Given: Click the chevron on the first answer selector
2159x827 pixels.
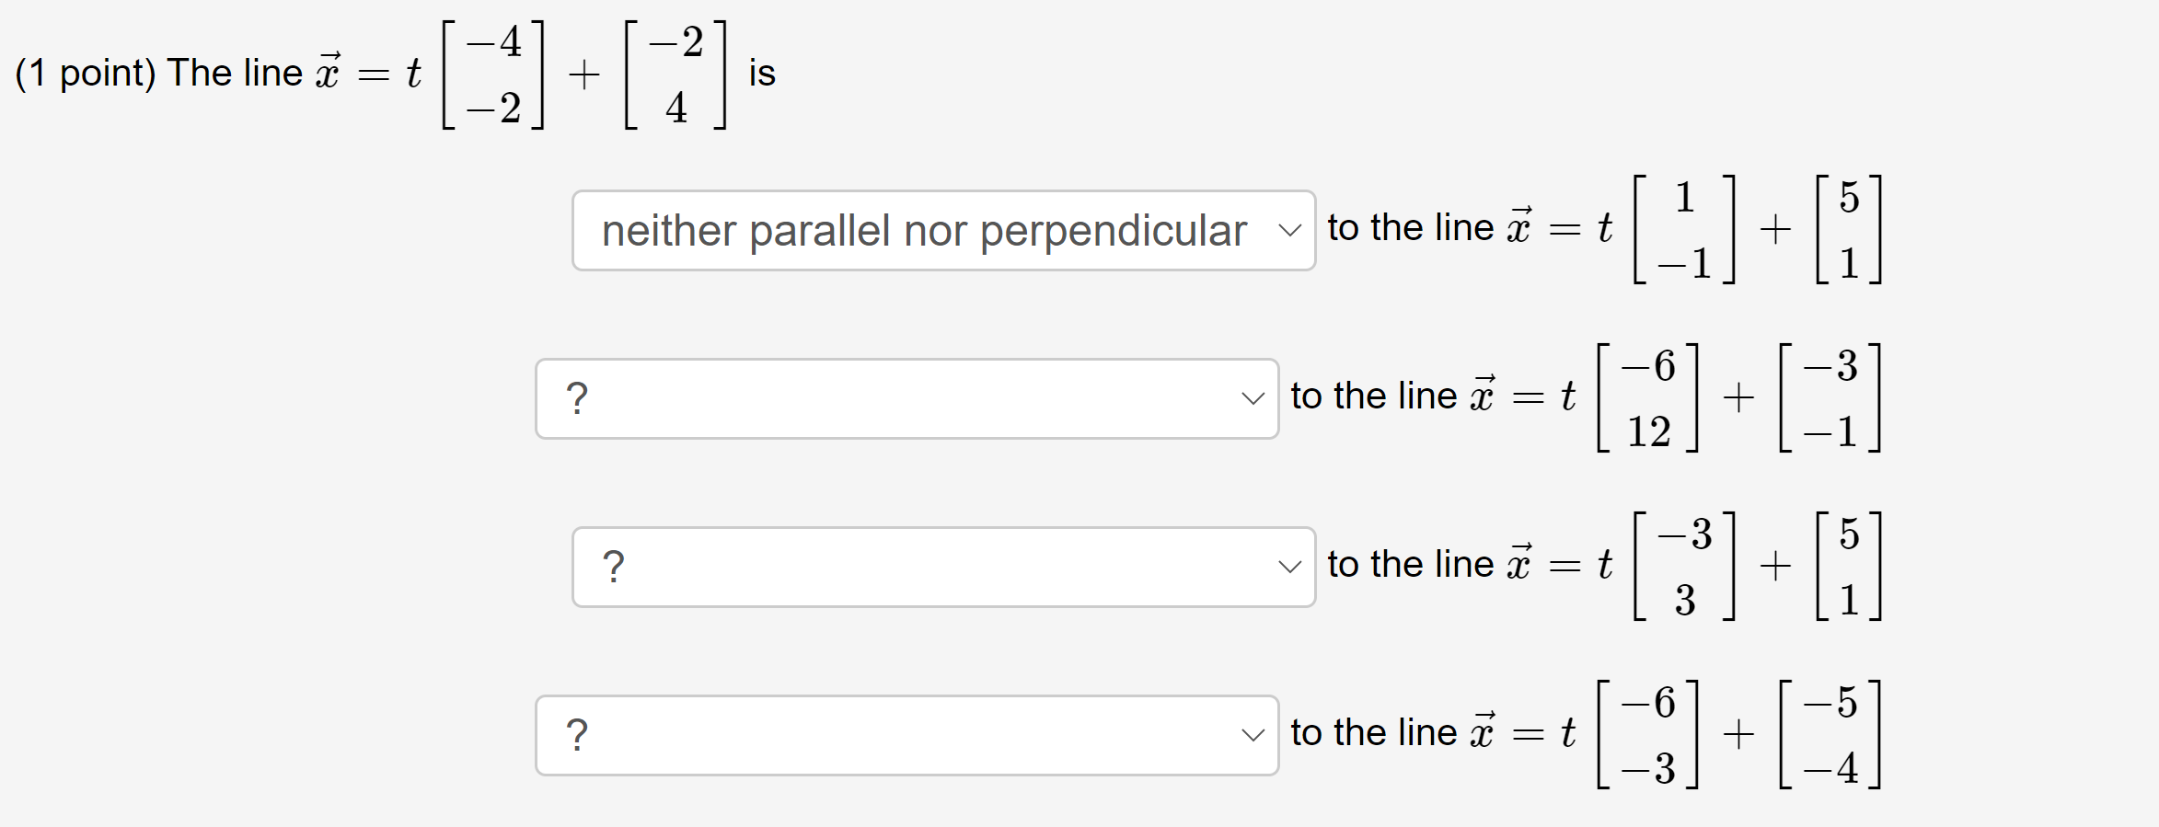Looking at the screenshot, I should 1291,230.
